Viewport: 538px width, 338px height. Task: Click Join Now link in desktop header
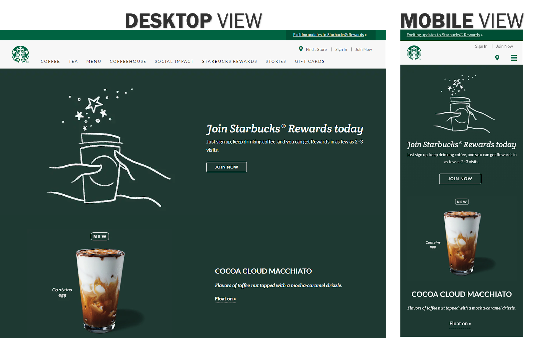point(363,49)
